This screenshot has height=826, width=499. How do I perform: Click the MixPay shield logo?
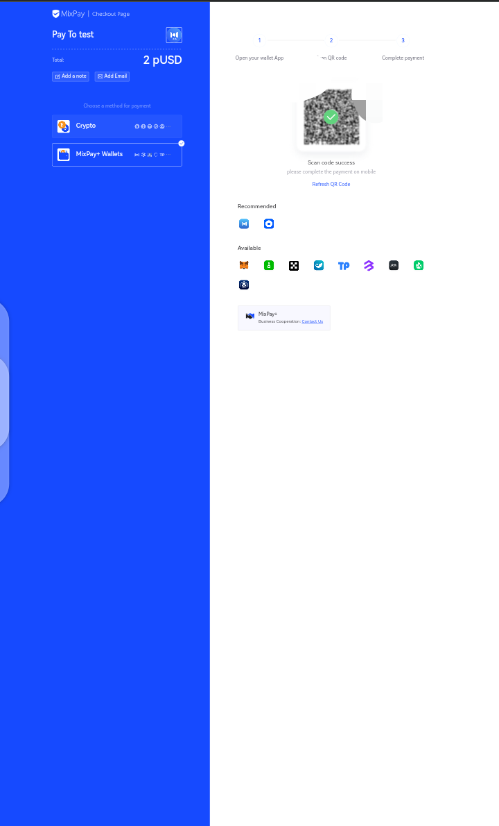pos(55,14)
